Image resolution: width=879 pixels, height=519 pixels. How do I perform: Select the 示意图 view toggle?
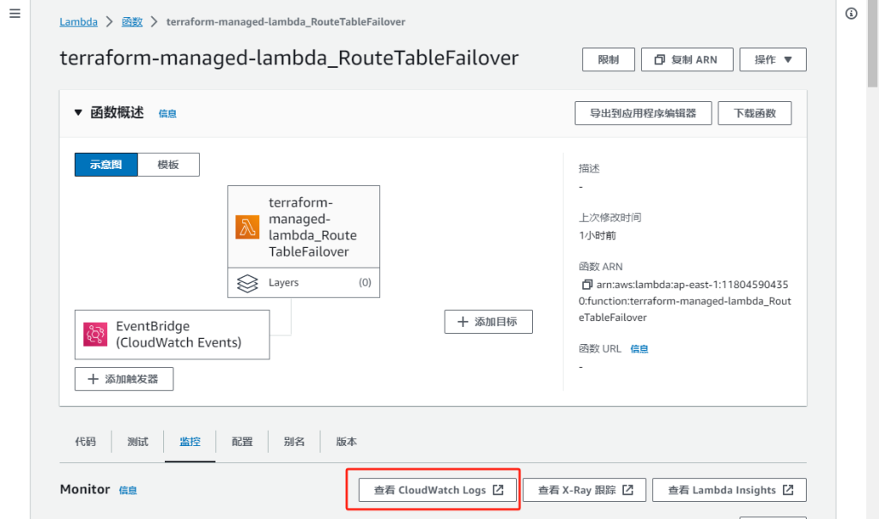(x=106, y=165)
